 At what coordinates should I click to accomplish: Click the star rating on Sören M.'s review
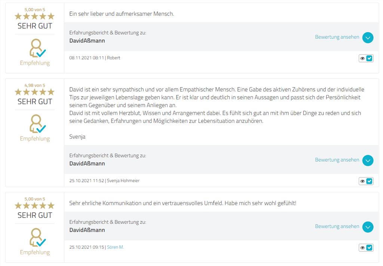(x=34, y=205)
